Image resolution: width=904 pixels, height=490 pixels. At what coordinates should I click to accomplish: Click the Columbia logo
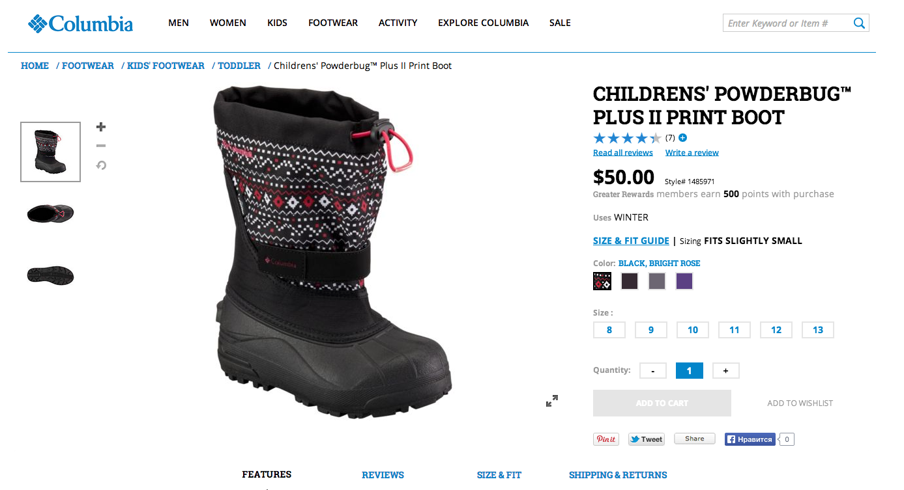(80, 24)
